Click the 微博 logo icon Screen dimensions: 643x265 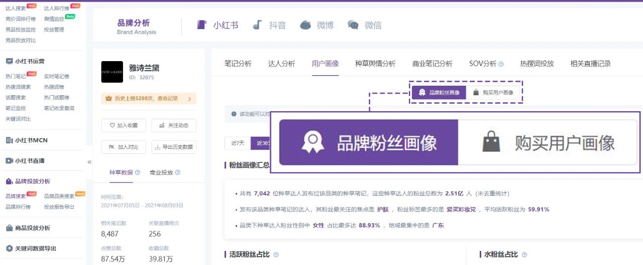(x=305, y=25)
